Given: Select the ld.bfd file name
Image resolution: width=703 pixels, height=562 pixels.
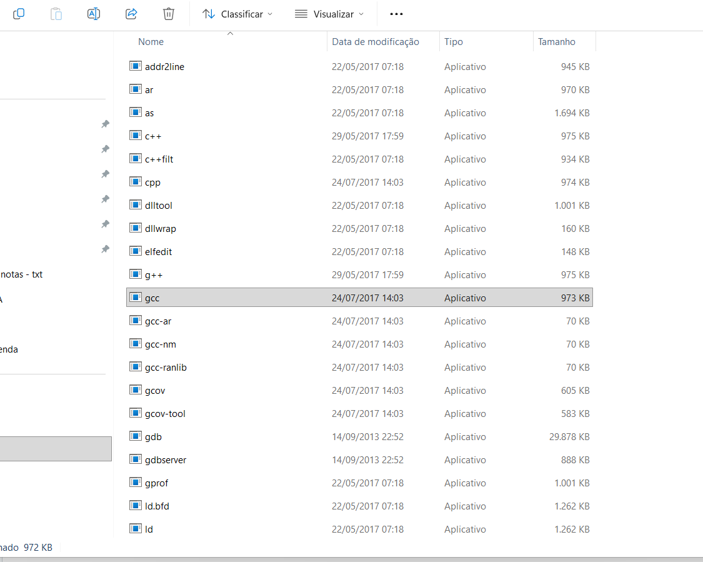Looking at the screenshot, I should click(x=157, y=506).
